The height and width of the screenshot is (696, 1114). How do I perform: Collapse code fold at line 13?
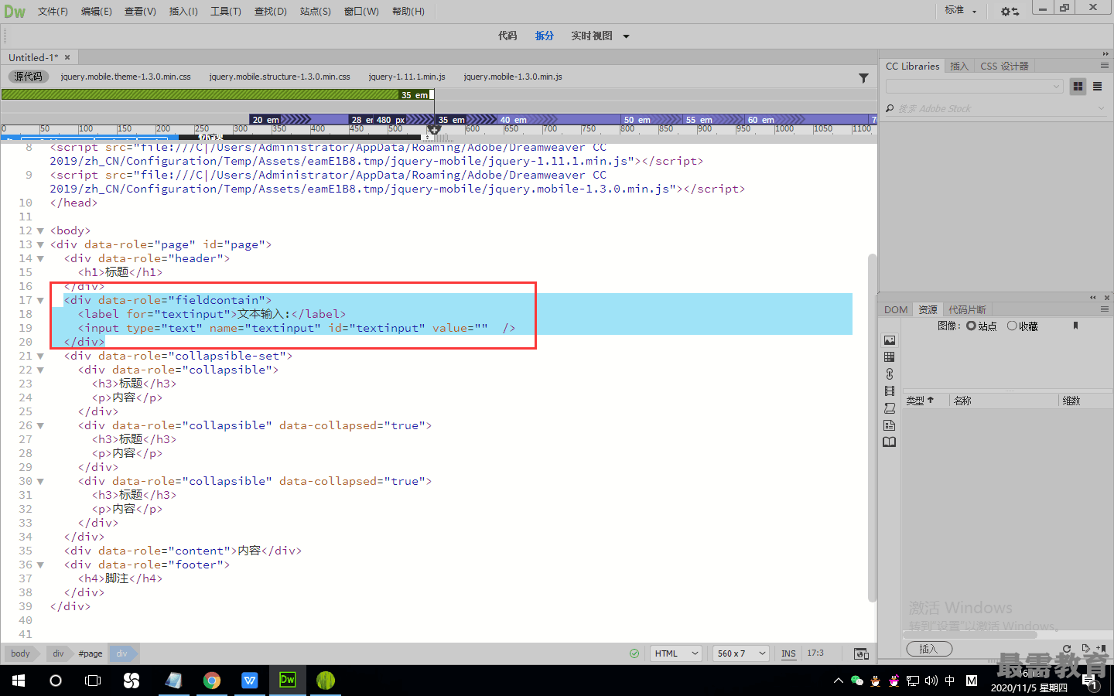[40, 244]
